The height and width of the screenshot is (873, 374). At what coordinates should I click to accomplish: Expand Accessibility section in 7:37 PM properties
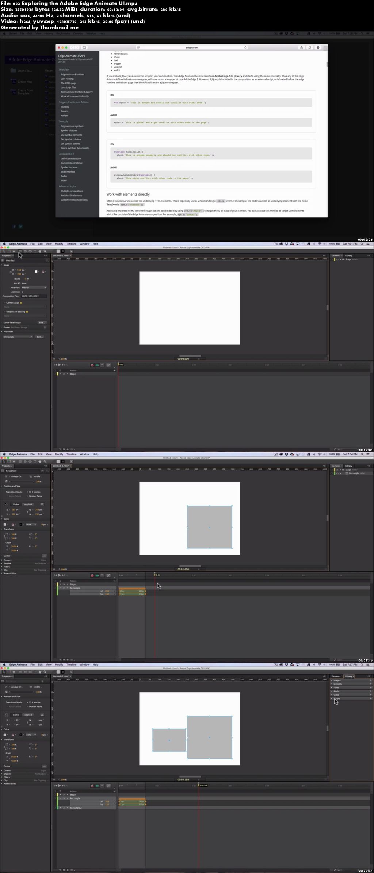pyautogui.click(x=2, y=784)
